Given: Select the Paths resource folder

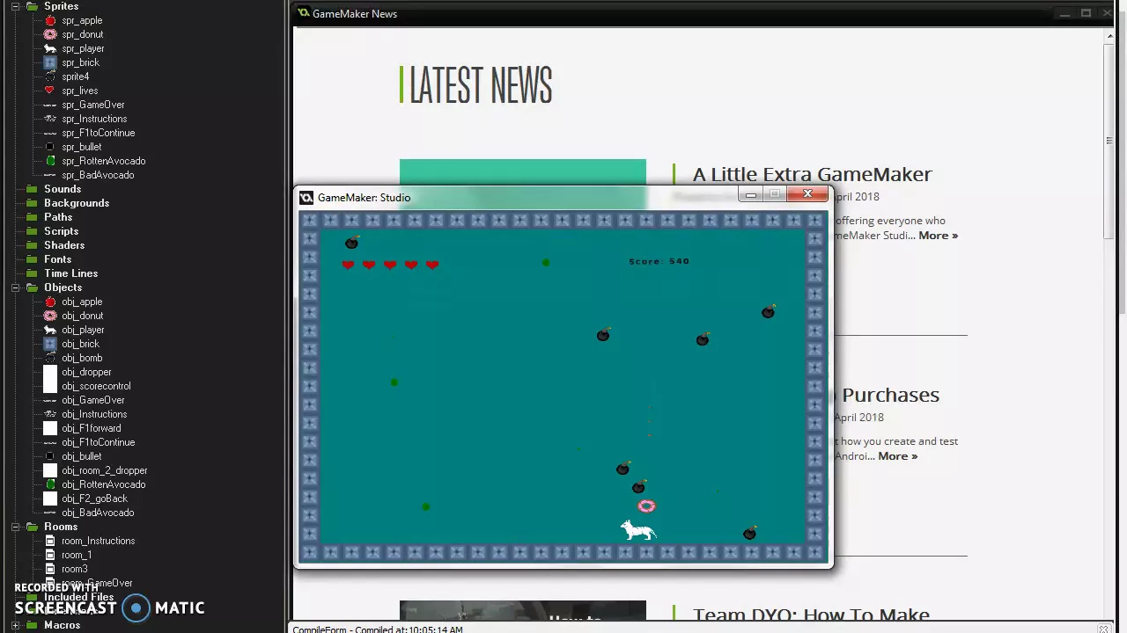Looking at the screenshot, I should pyautogui.click(x=58, y=217).
